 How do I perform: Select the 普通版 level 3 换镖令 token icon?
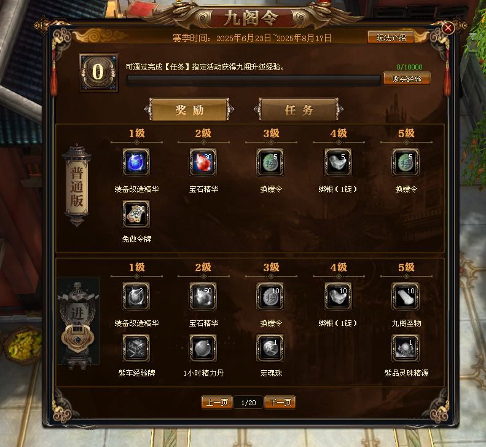(270, 162)
